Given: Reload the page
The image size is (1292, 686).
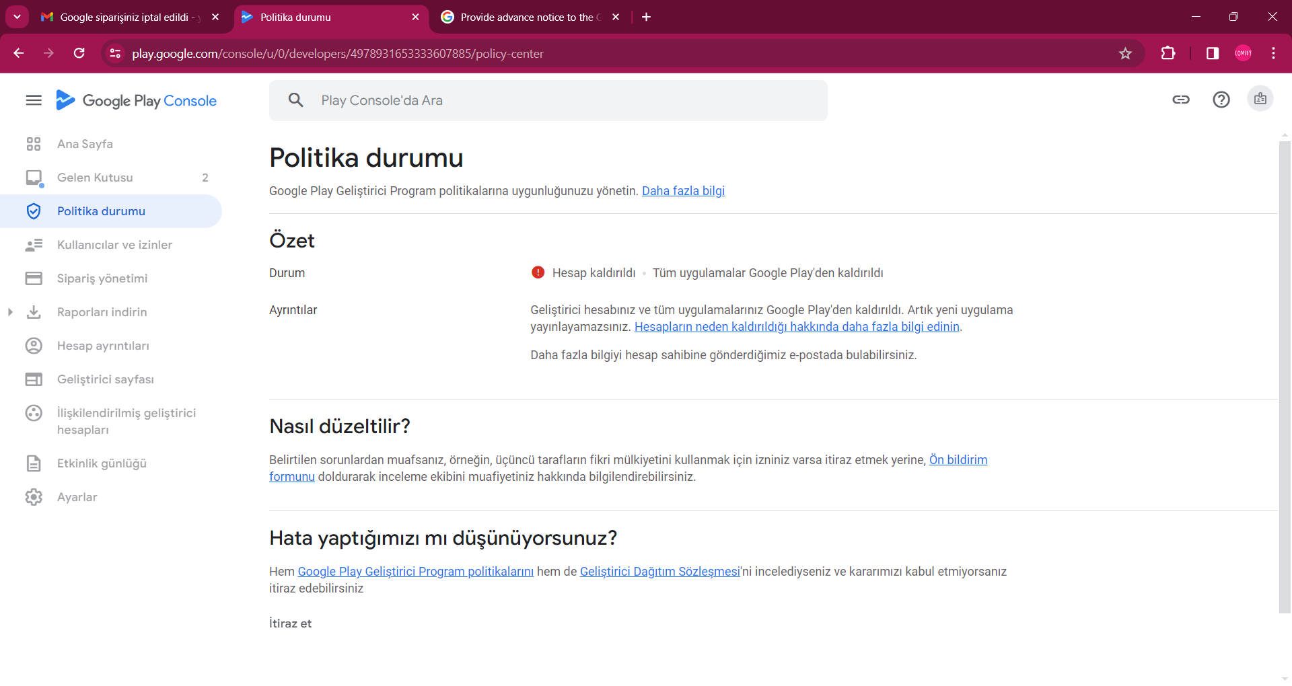Looking at the screenshot, I should [x=79, y=53].
